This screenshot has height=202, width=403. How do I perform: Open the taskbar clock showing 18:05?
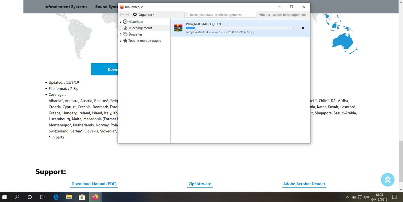coord(379,197)
